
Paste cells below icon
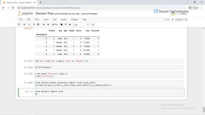[x=38, y=25]
